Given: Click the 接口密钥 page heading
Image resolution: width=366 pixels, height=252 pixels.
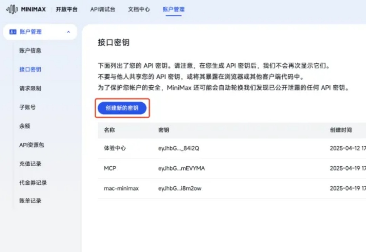Looking at the screenshot, I should pyautogui.click(x=114, y=42).
